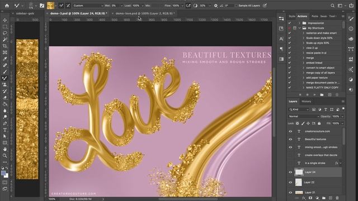Play selected action button
This screenshot has width=358, height=201.
pyautogui.click(x=314, y=94)
